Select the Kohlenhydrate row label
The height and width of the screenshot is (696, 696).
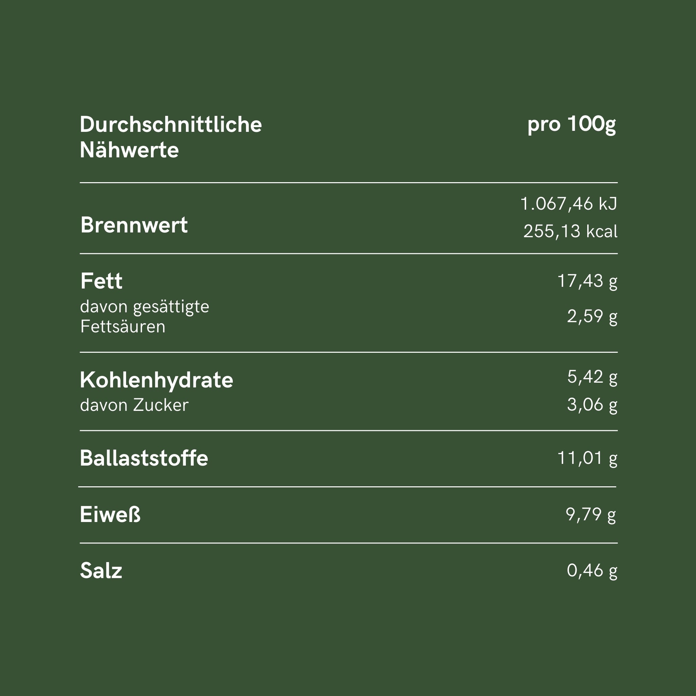click(x=156, y=380)
